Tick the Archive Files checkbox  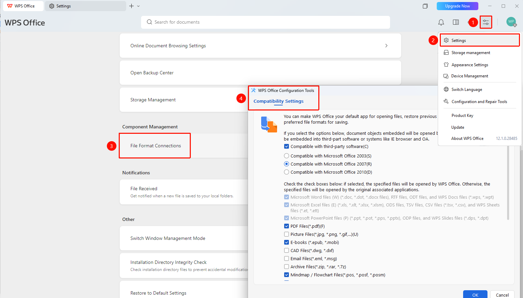(287, 267)
